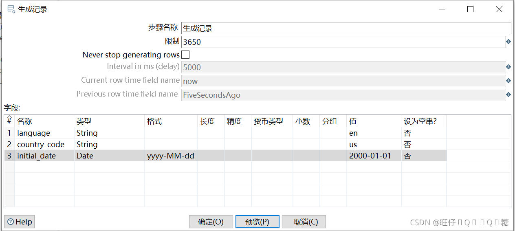515x231 pixels.
Task: Open Help with the Help button
Action: coord(20,222)
